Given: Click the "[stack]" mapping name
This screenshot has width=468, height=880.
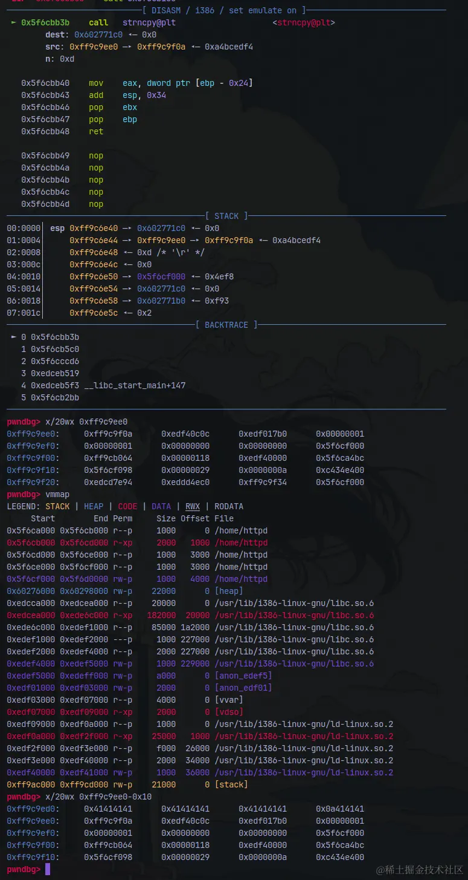Looking at the screenshot, I should coord(231,784).
